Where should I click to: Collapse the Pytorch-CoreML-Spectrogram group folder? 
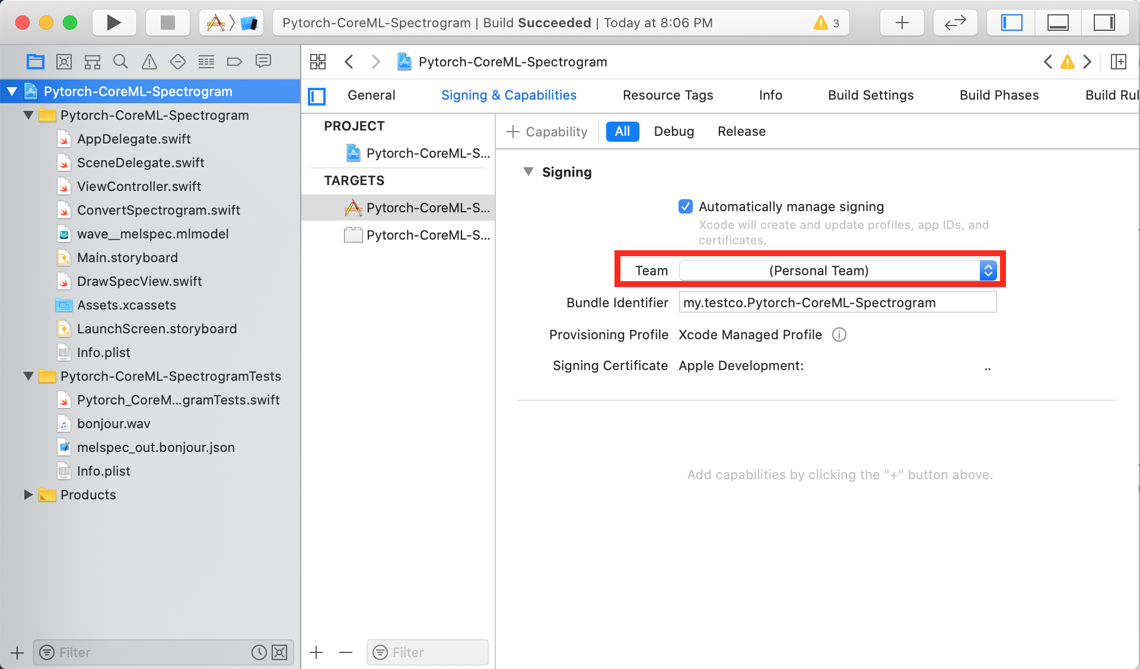pyautogui.click(x=28, y=115)
